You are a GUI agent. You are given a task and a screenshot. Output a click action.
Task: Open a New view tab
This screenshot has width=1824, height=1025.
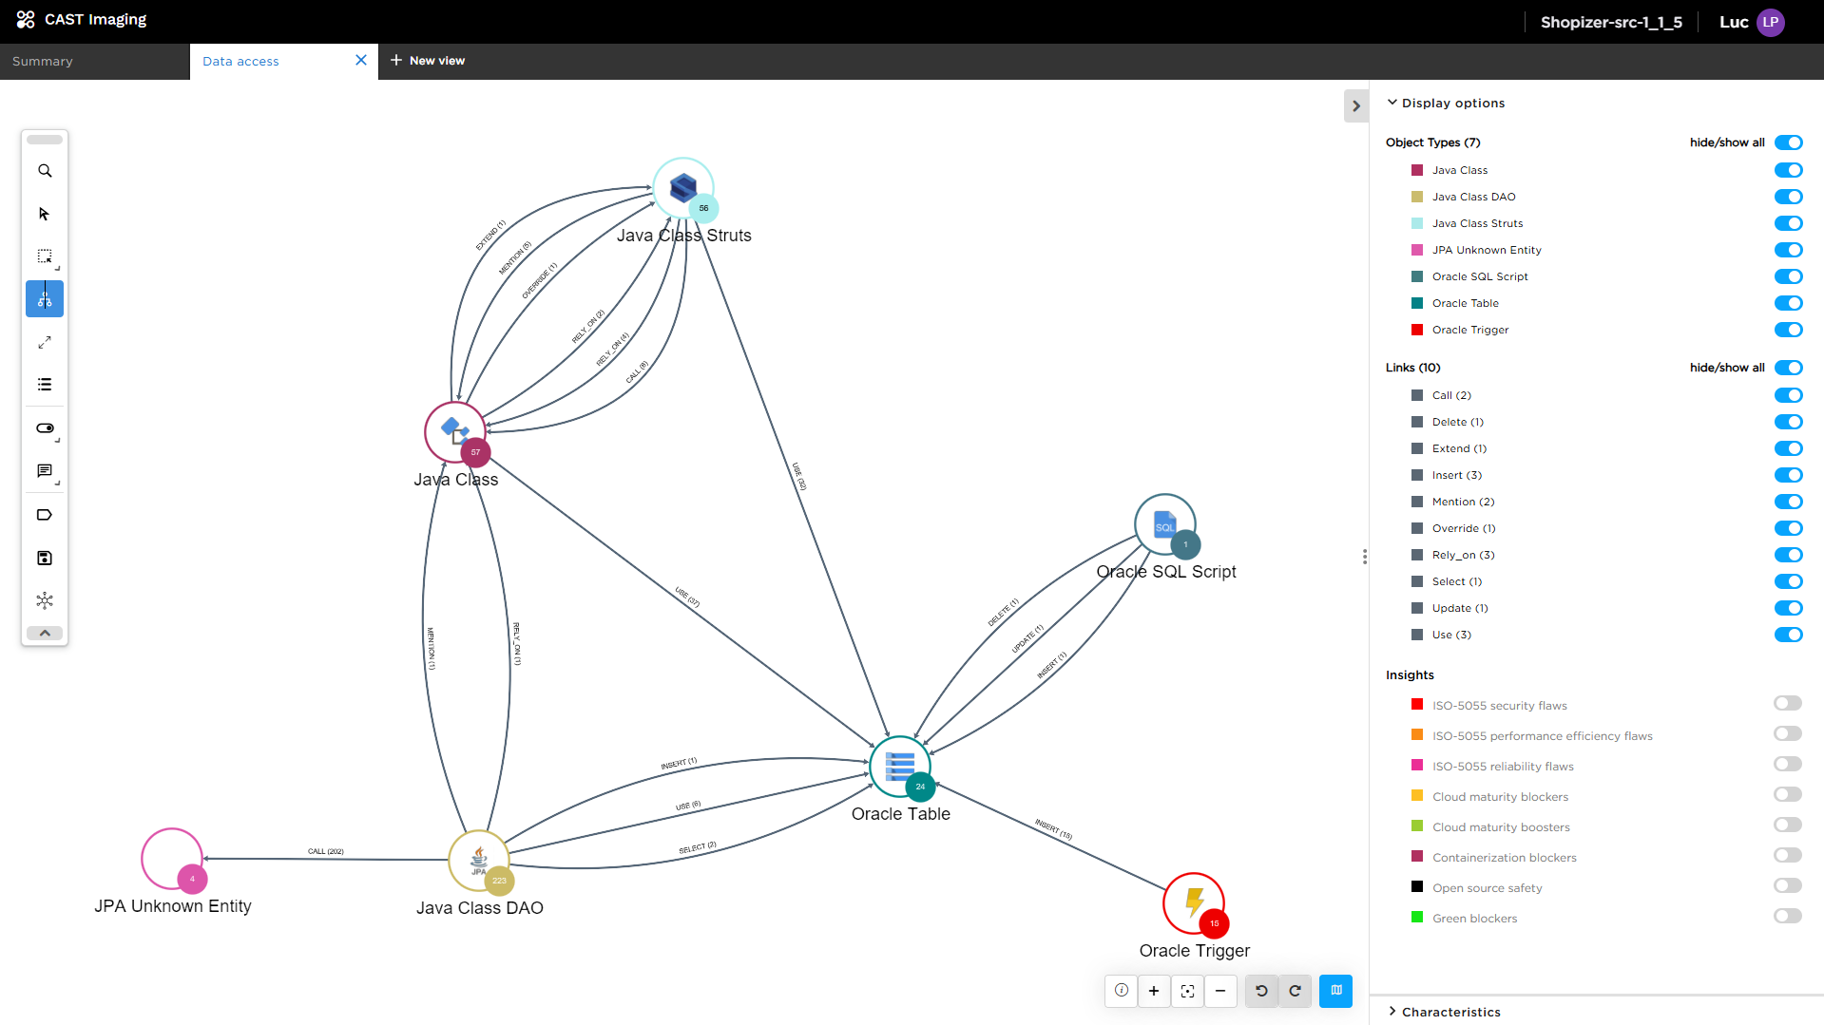click(428, 61)
